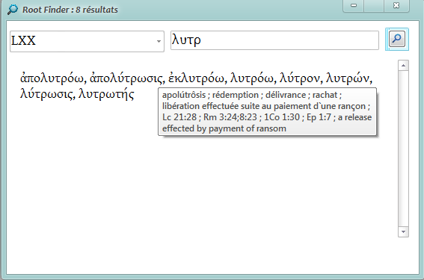Image resolution: width=424 pixels, height=280 pixels.
Task: Click the results scrollbar down arrow
Action: pos(403,231)
